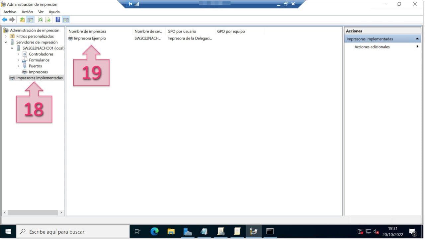Image resolution: width=425 pixels, height=240 pixels.
Task: Click the Puertos port icon
Action: point(25,66)
